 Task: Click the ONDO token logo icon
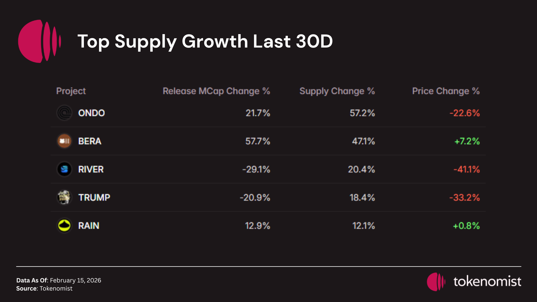click(65, 113)
